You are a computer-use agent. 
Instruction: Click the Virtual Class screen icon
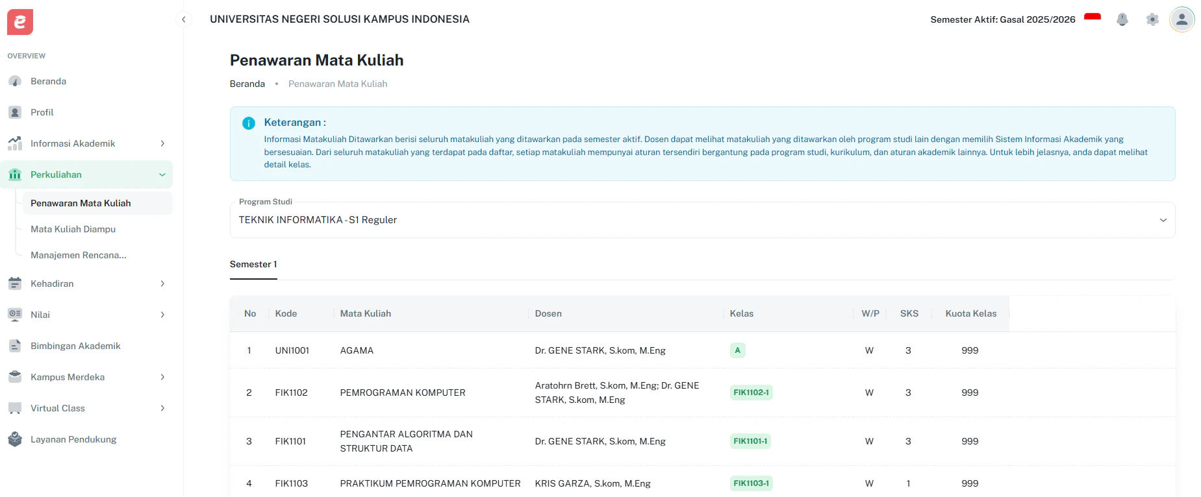pos(15,408)
